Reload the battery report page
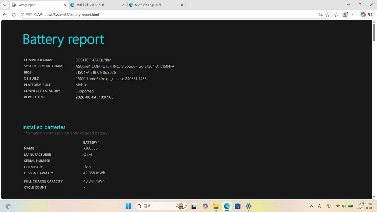The image size is (377, 212). tap(14, 15)
